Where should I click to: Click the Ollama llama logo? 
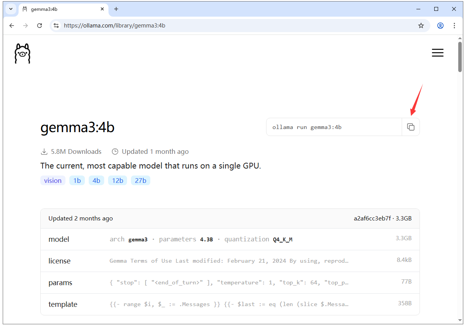(x=22, y=53)
